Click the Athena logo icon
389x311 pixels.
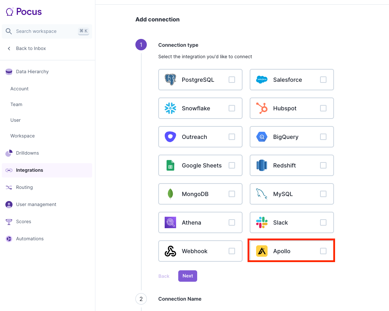pos(170,222)
